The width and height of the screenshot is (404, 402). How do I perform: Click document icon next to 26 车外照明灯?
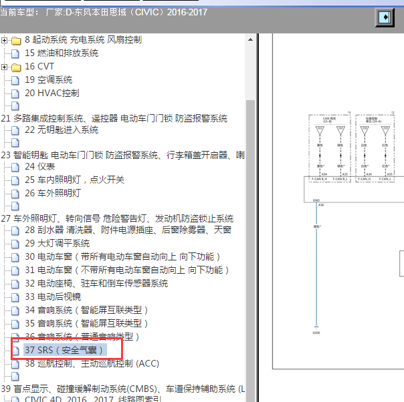click(x=15, y=194)
